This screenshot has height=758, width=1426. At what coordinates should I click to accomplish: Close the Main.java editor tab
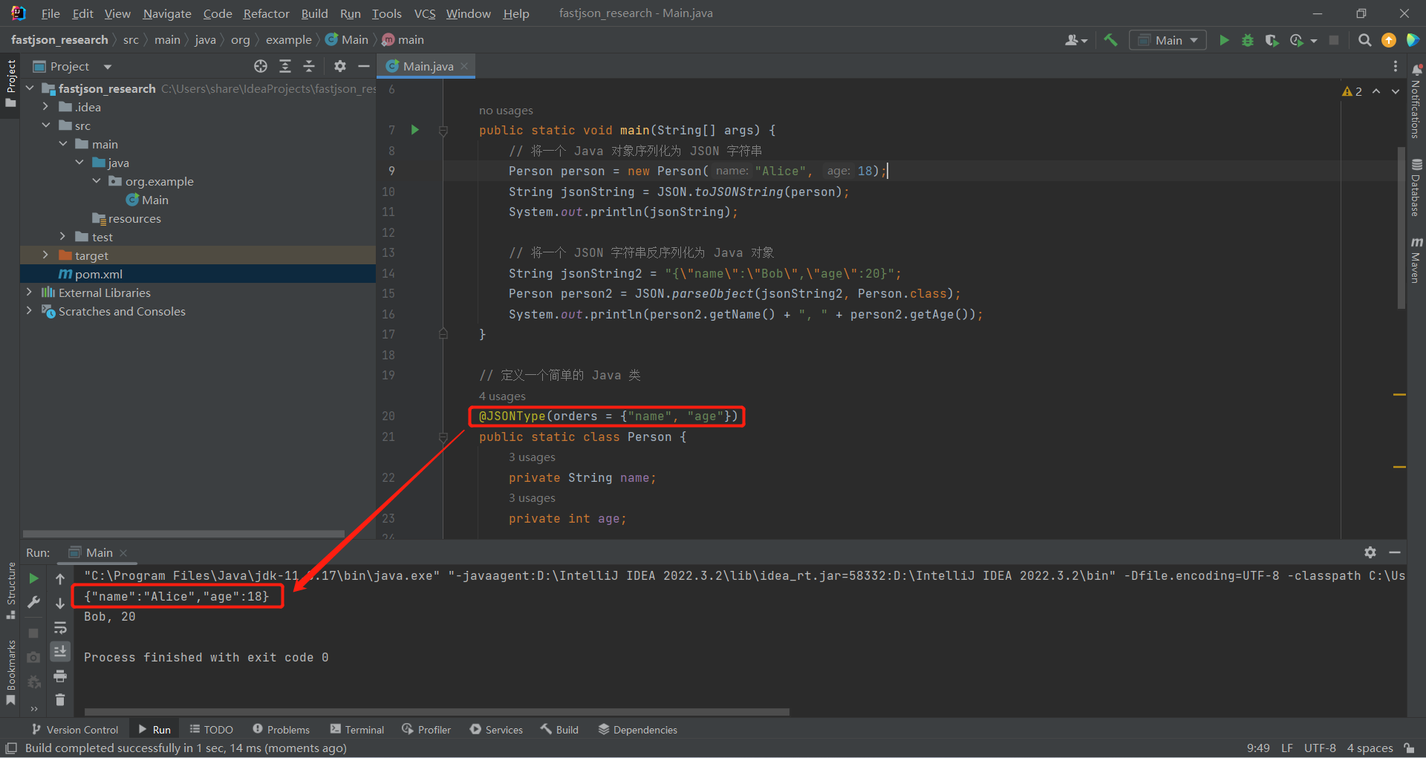(x=465, y=66)
